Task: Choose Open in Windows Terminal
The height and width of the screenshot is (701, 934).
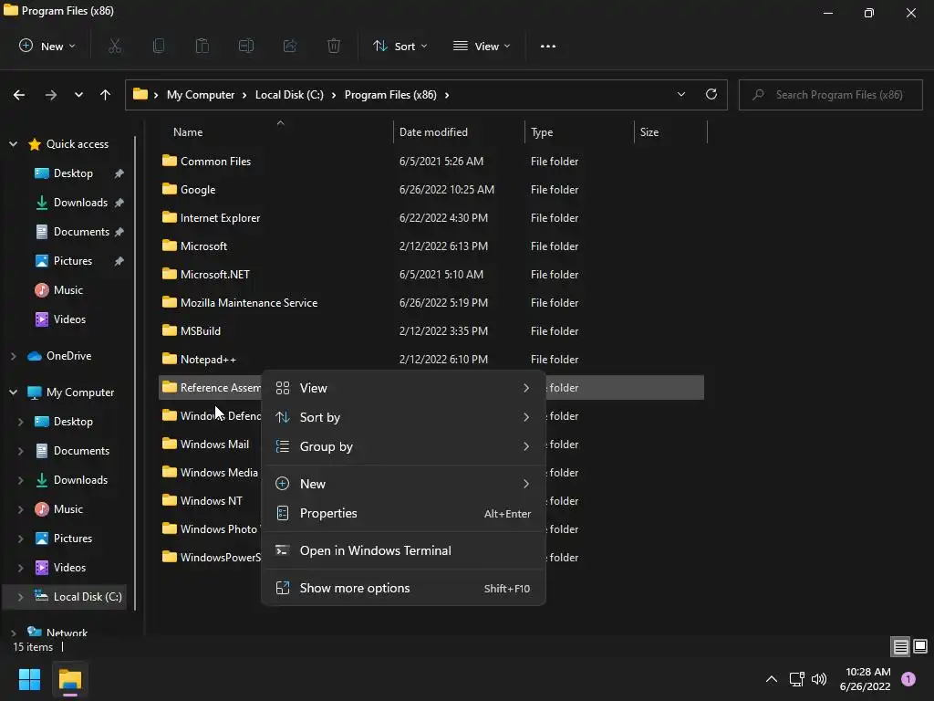Action: coord(403,550)
